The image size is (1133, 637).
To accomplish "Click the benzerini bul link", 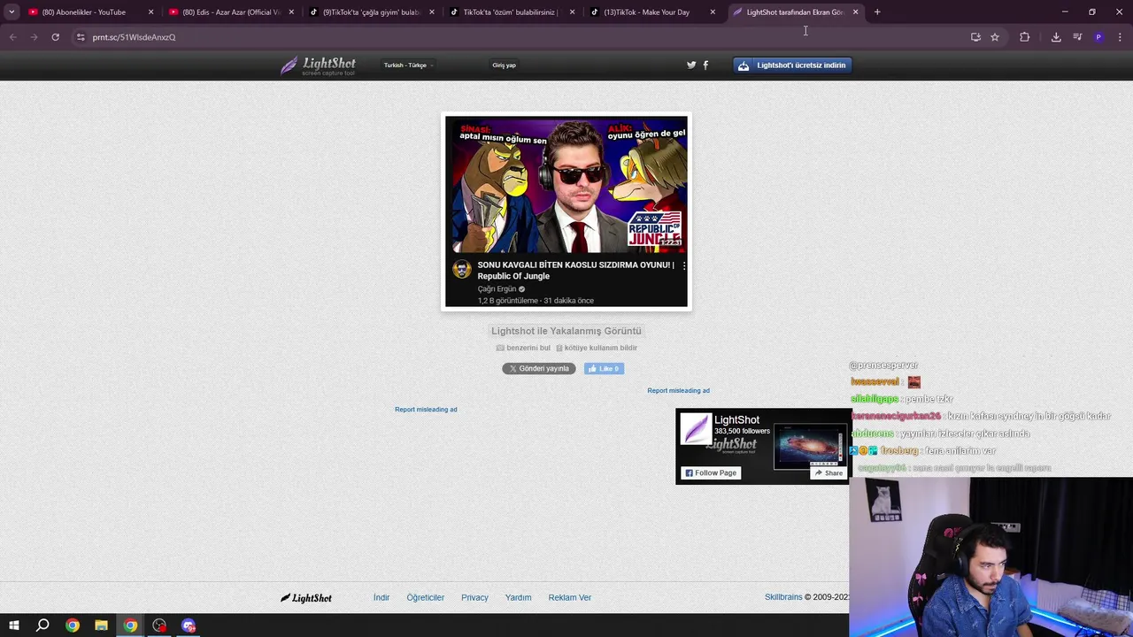I will (523, 348).
